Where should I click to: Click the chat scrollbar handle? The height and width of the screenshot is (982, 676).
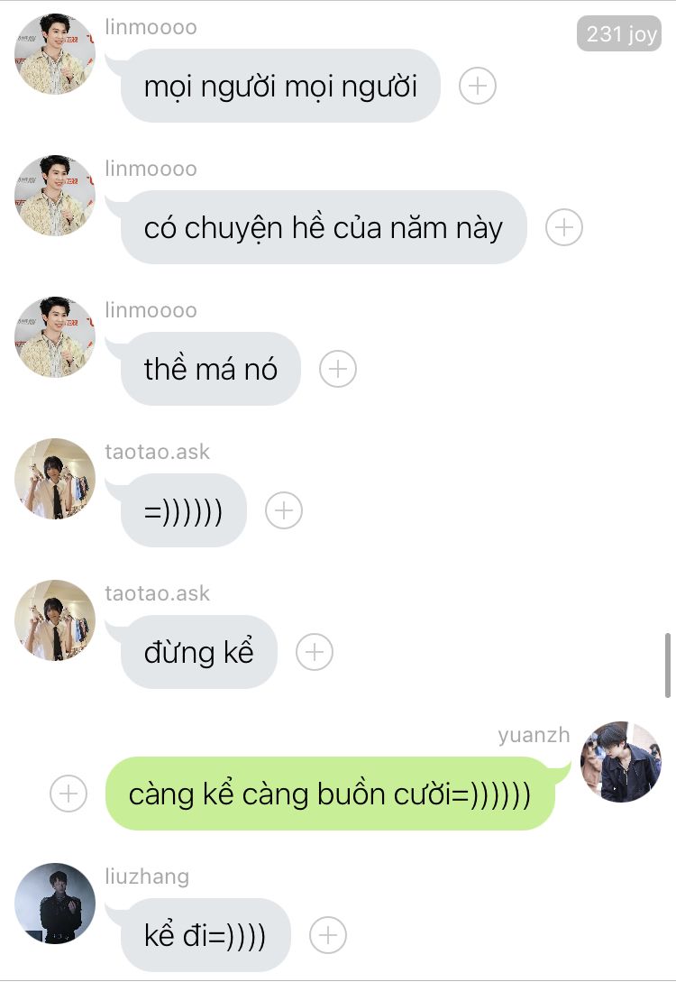click(x=668, y=665)
